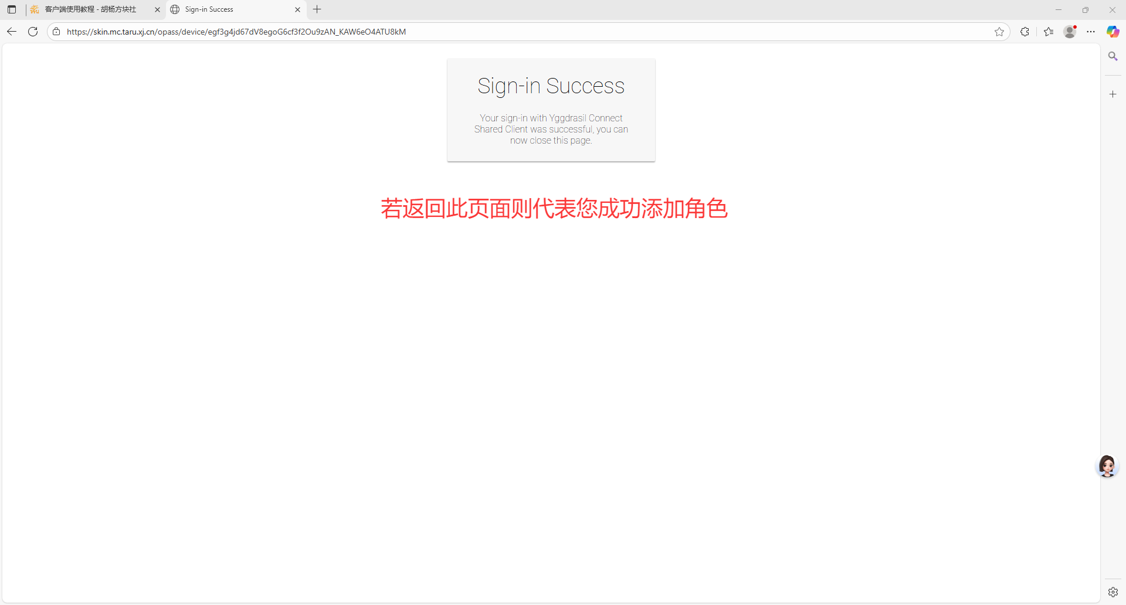
Task: Open the browser profile avatar
Action: (1070, 32)
